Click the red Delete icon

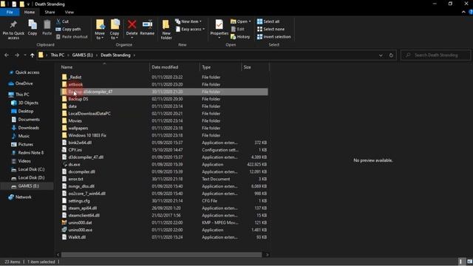coord(132,24)
